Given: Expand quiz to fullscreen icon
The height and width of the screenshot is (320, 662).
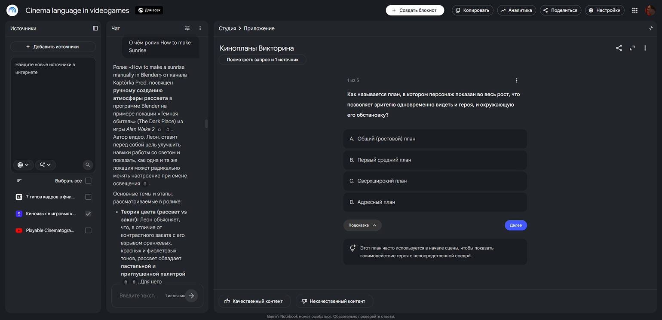Looking at the screenshot, I should [x=632, y=48].
